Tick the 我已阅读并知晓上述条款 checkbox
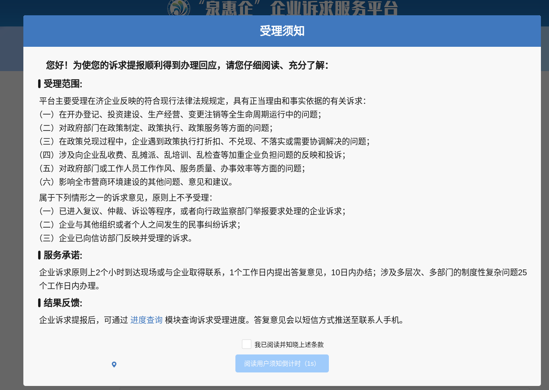The width and height of the screenshot is (549, 390). [x=247, y=344]
